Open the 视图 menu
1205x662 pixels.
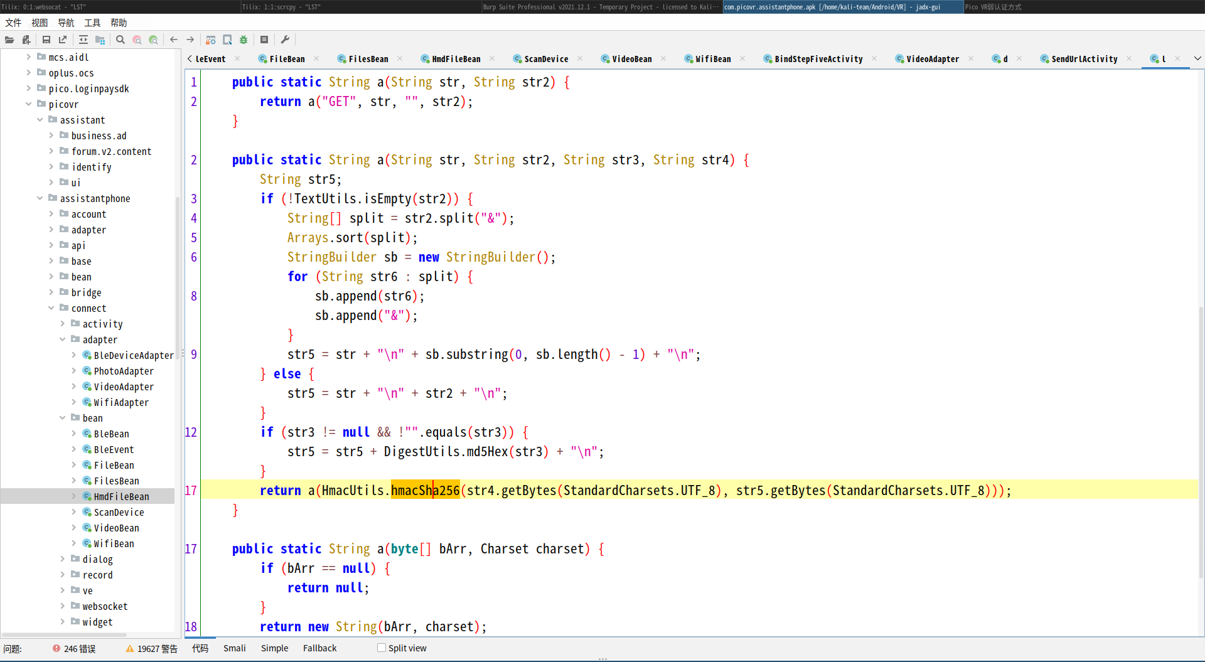click(40, 23)
